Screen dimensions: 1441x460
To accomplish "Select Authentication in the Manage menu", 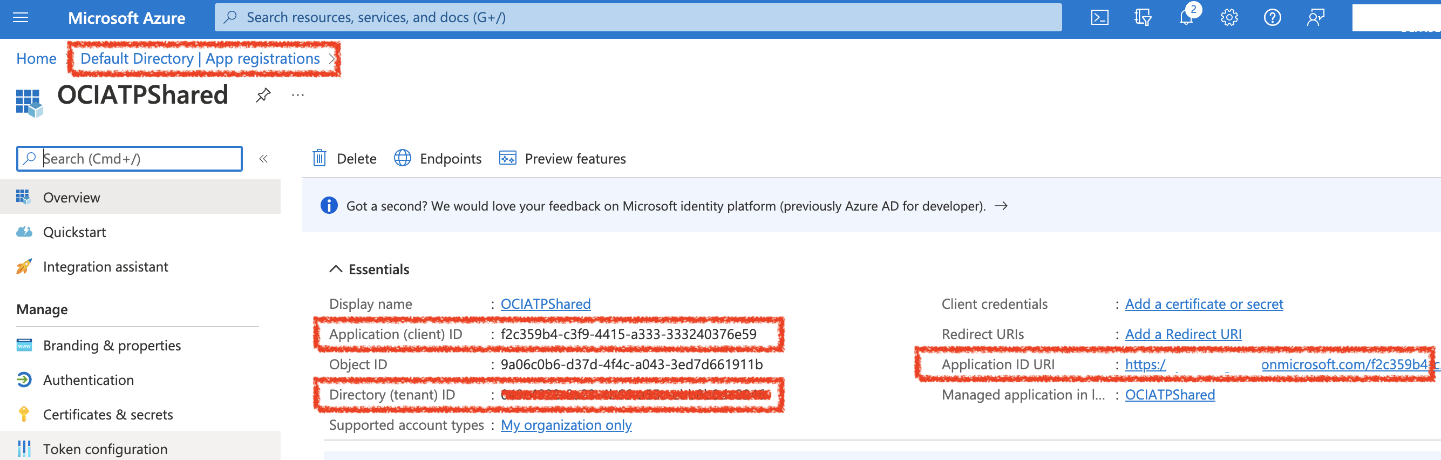I will [89, 380].
